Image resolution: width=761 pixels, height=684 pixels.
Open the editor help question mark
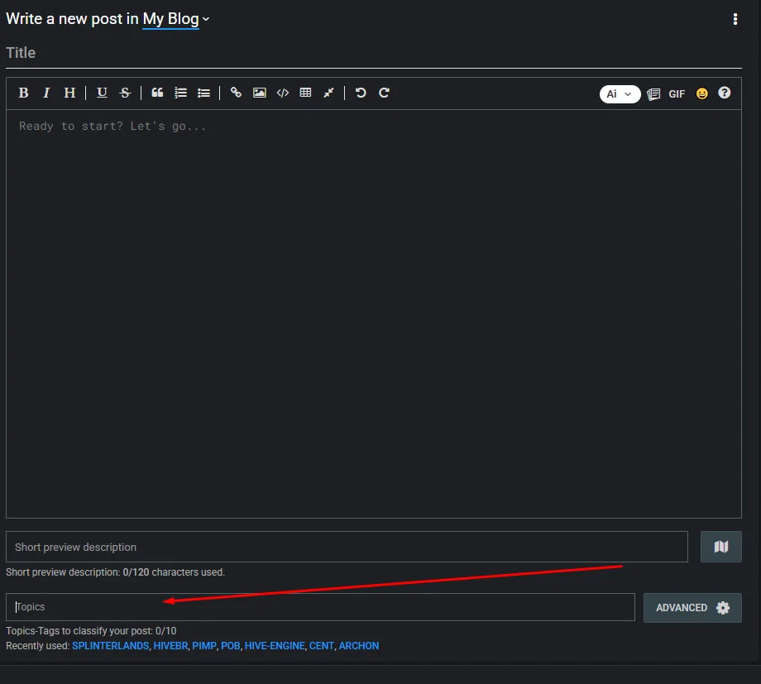pyautogui.click(x=724, y=93)
